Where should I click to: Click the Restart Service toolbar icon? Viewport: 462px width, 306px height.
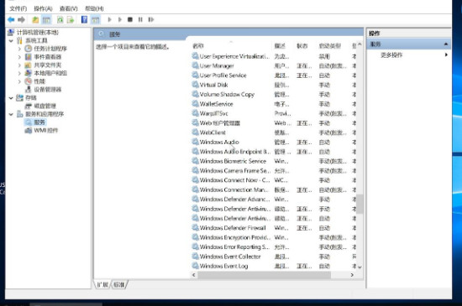(x=151, y=19)
